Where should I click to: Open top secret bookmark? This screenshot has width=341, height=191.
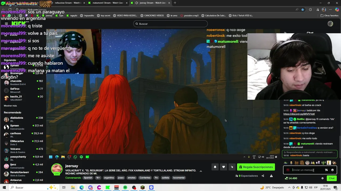point(104,15)
